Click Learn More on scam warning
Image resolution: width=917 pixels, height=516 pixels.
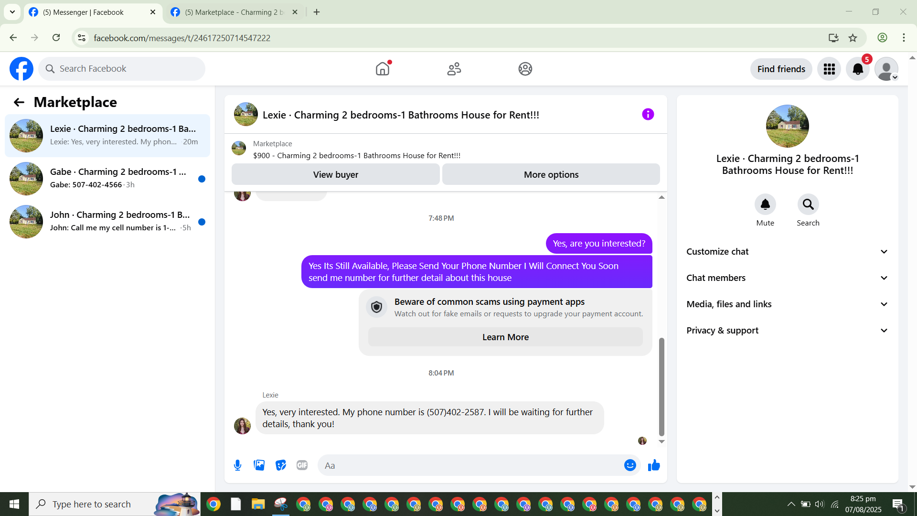coord(505,337)
